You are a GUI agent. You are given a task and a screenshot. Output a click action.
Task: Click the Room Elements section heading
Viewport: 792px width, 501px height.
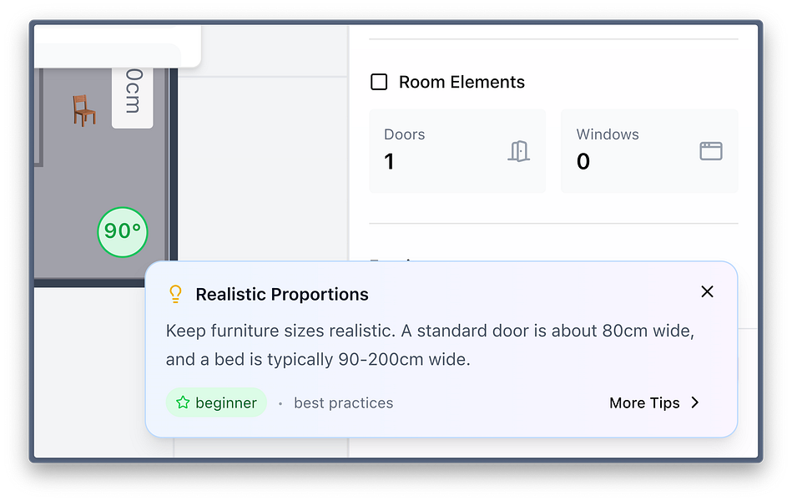point(462,82)
